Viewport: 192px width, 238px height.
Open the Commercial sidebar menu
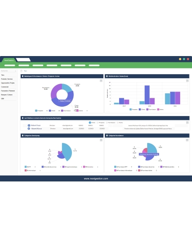click(x=5, y=87)
